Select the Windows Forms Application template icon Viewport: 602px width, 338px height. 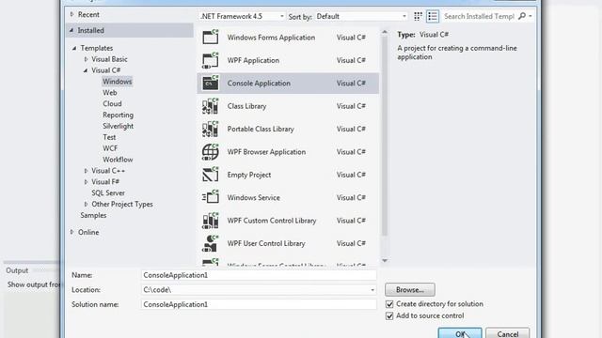click(211, 38)
